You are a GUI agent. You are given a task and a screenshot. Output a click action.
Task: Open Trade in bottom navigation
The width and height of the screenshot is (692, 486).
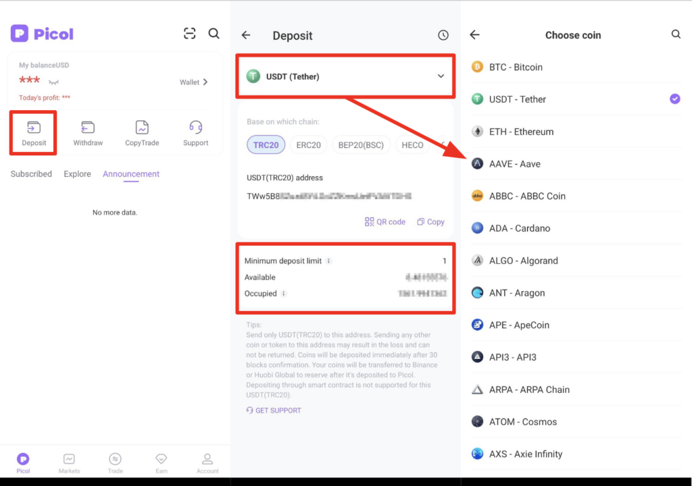pos(115,463)
